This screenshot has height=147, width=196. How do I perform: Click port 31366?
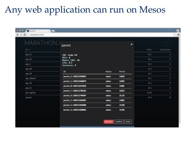coord(122,110)
